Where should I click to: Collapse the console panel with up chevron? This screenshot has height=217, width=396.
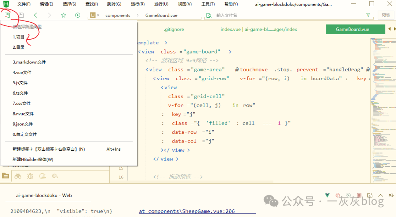[381, 195]
